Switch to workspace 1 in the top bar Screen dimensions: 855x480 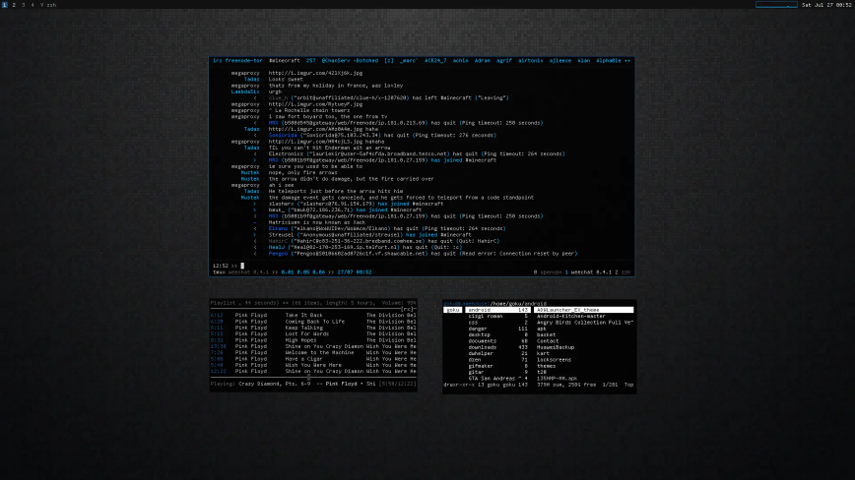point(4,4)
